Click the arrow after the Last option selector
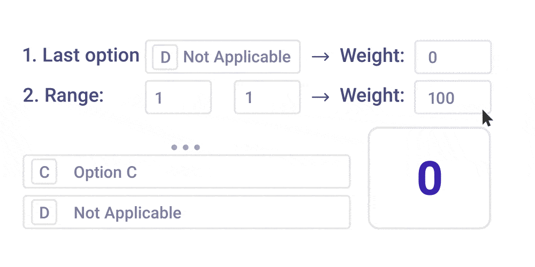 (320, 57)
